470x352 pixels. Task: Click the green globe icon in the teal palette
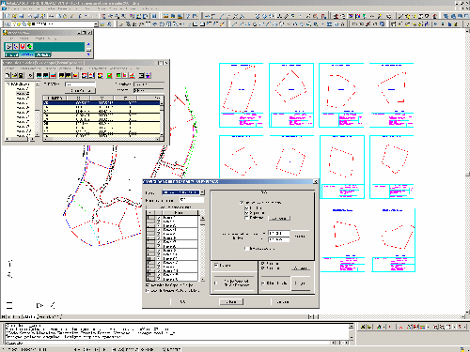tap(29, 46)
